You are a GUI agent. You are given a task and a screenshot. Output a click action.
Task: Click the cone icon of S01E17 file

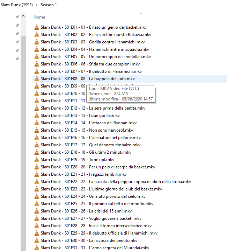coord(37,145)
